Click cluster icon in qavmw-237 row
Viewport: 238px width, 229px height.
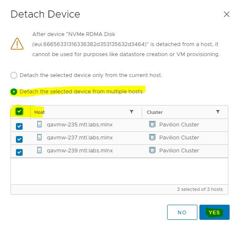[152, 137]
